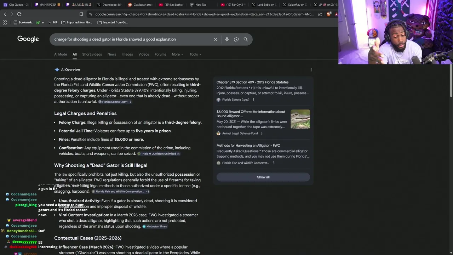Click the AI Overview sparkle icon

click(x=57, y=70)
